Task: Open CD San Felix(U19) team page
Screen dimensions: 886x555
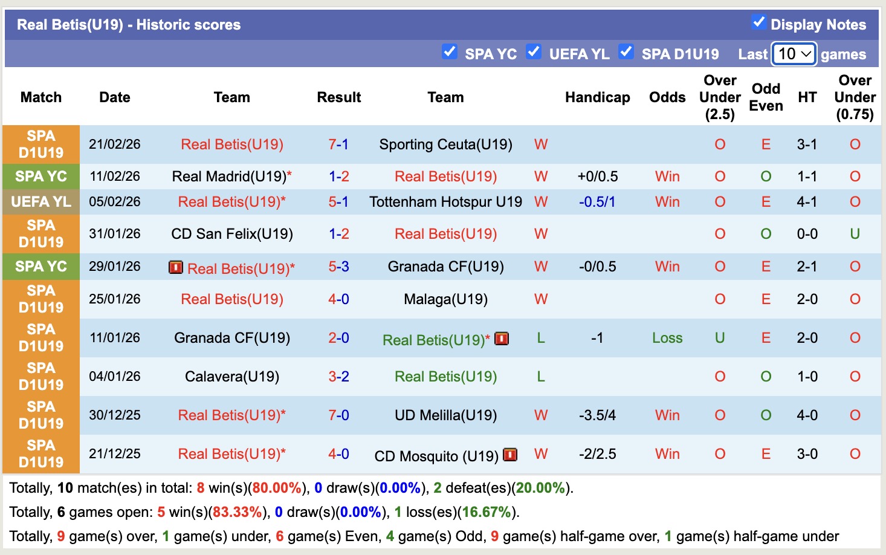Action: [x=232, y=234]
